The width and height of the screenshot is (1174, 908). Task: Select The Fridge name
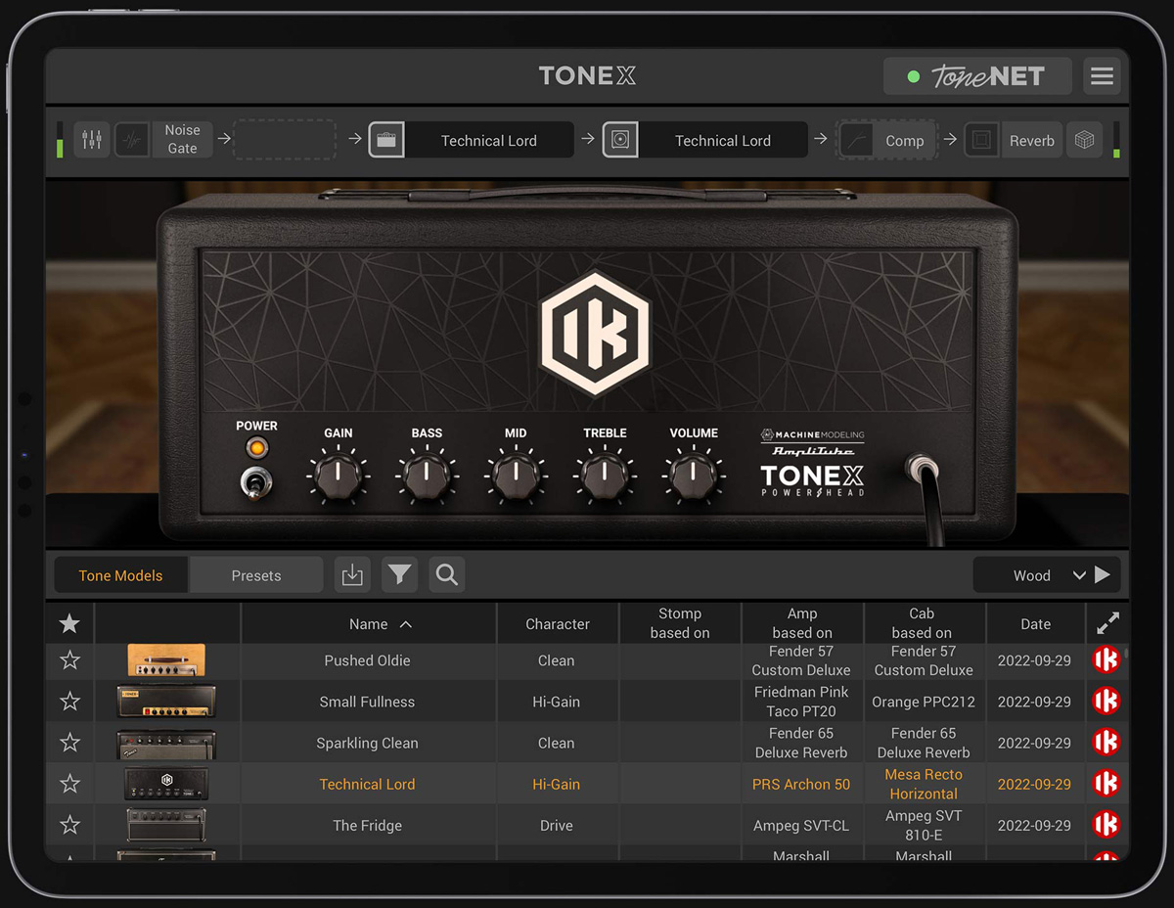pos(368,825)
